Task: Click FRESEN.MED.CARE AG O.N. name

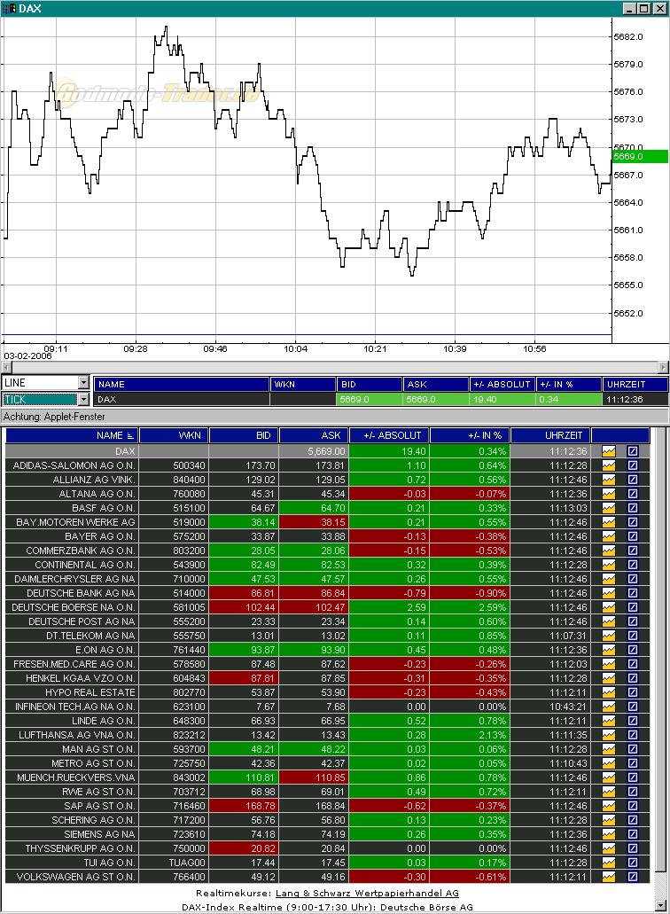Action: tap(74, 664)
